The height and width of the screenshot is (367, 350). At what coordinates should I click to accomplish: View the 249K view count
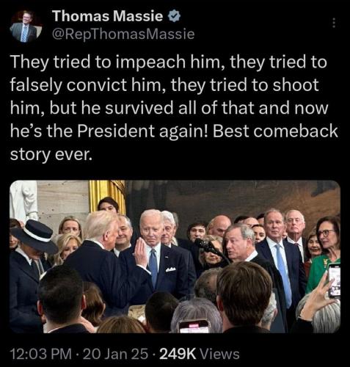pos(178,354)
